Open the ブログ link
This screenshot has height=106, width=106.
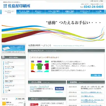(x=32, y=89)
